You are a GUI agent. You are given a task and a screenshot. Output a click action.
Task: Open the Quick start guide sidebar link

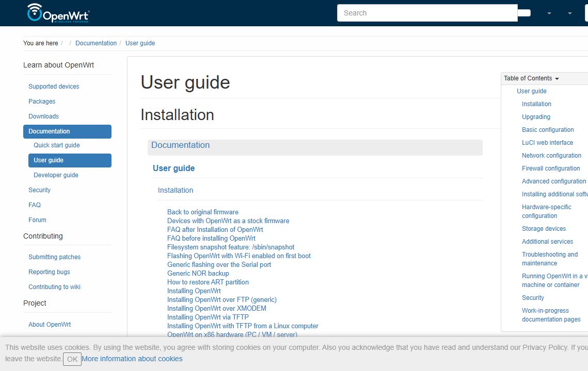[x=57, y=145]
